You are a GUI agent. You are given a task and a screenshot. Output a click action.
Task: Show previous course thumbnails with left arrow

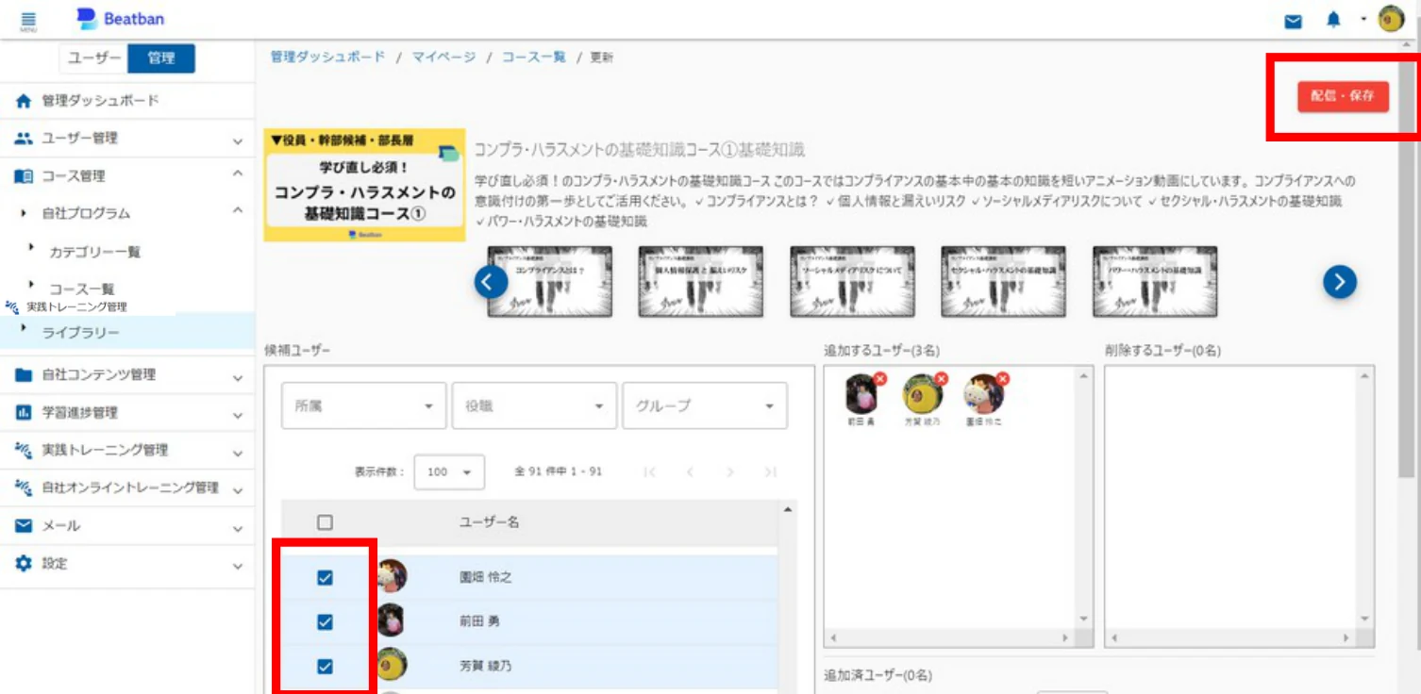(491, 281)
